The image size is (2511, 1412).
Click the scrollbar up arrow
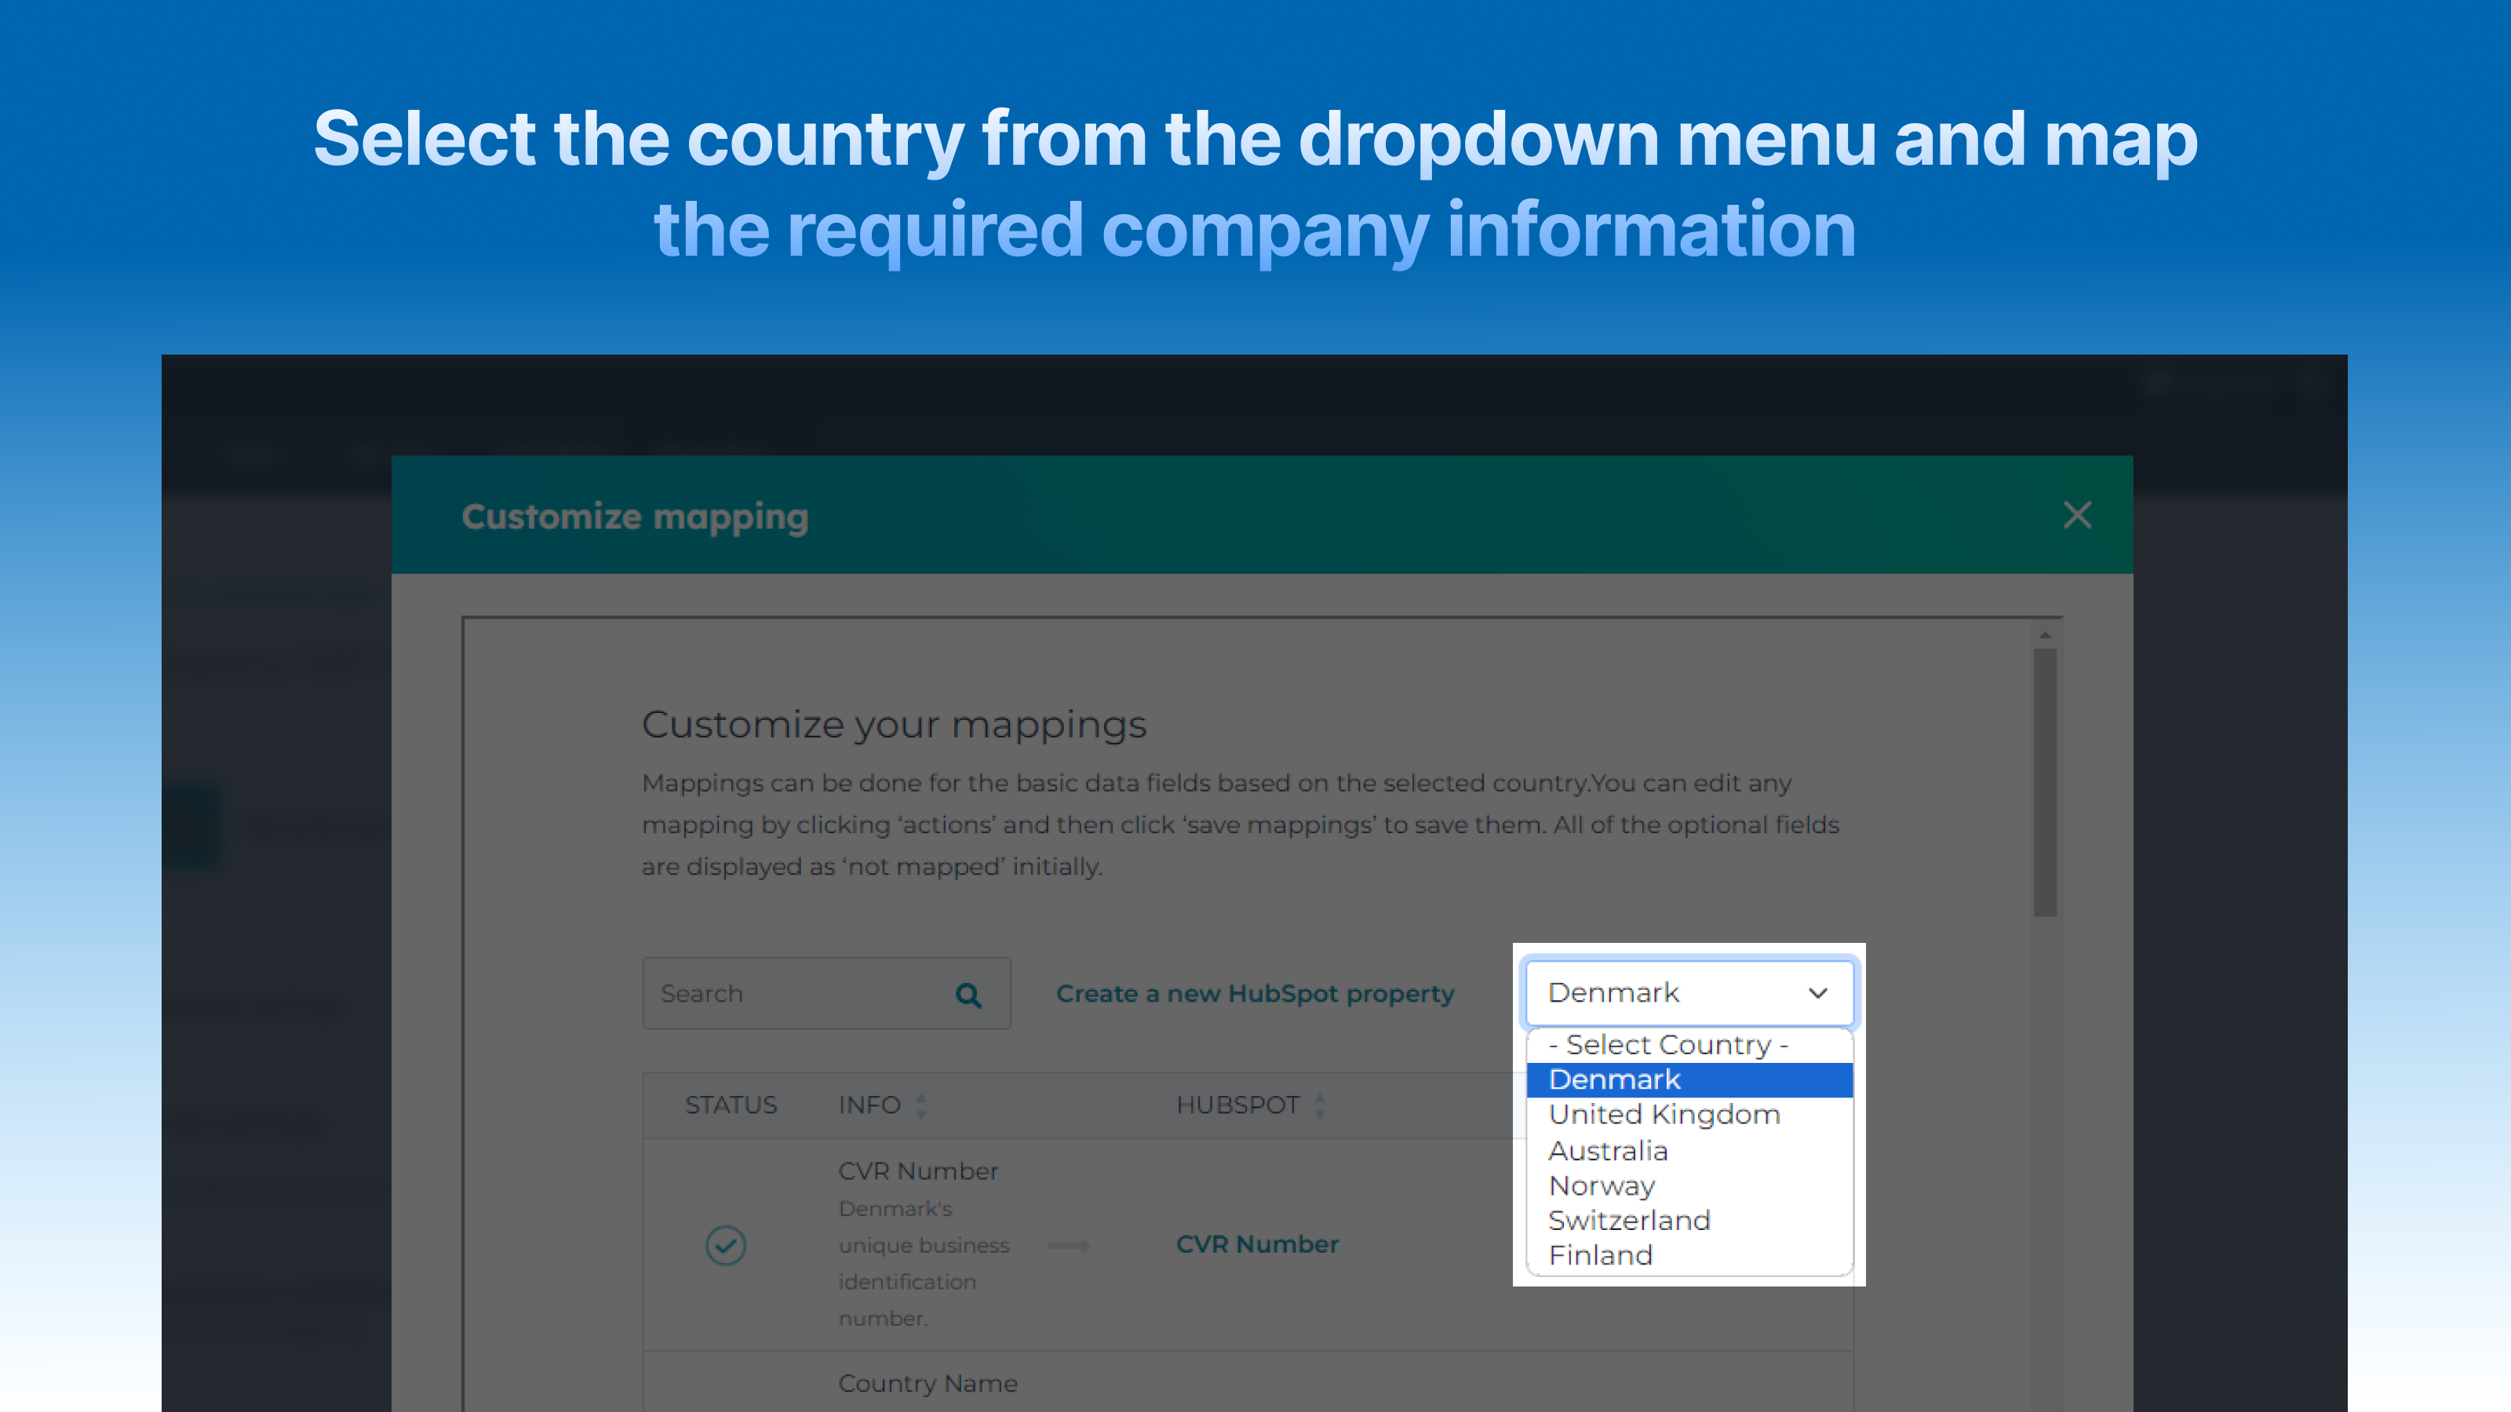coord(2045,635)
